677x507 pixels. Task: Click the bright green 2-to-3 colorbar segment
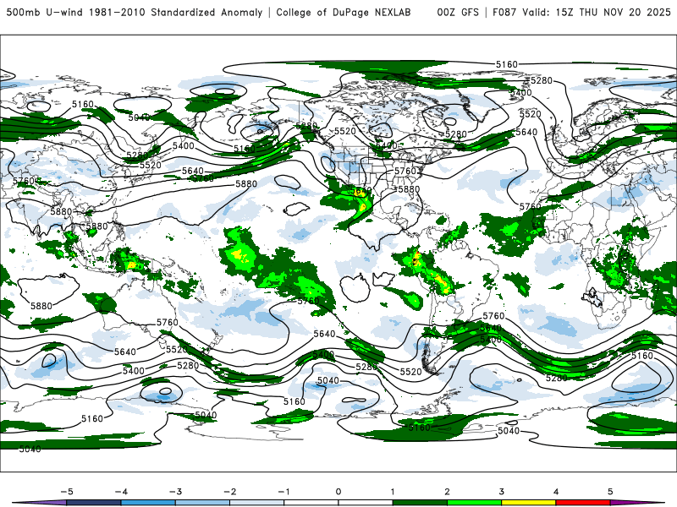tap(475, 503)
